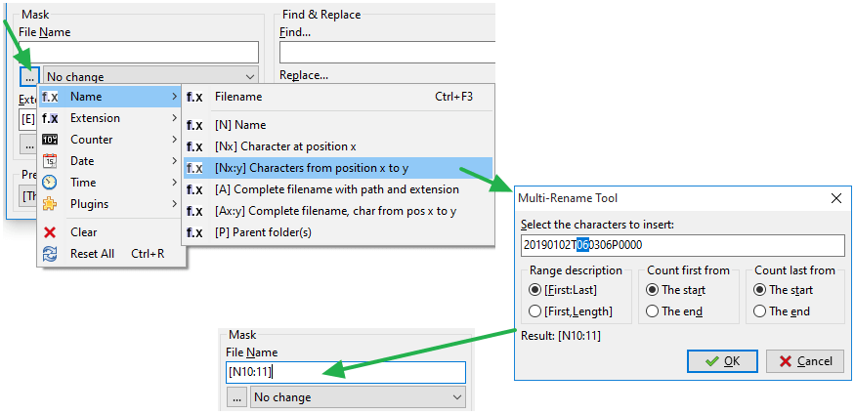Choose 'The end' under Count first from
The width and height of the screenshot is (855, 414).
(x=653, y=311)
